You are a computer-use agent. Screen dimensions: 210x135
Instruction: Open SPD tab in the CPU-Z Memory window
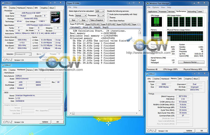(x=180, y=79)
